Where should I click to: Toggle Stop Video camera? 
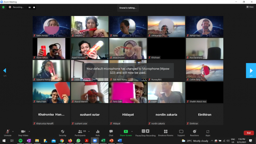point(23,133)
